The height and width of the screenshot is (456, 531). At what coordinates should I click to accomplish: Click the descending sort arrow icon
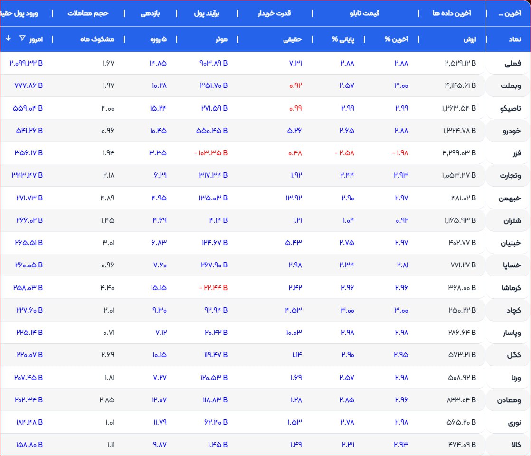tap(8, 39)
